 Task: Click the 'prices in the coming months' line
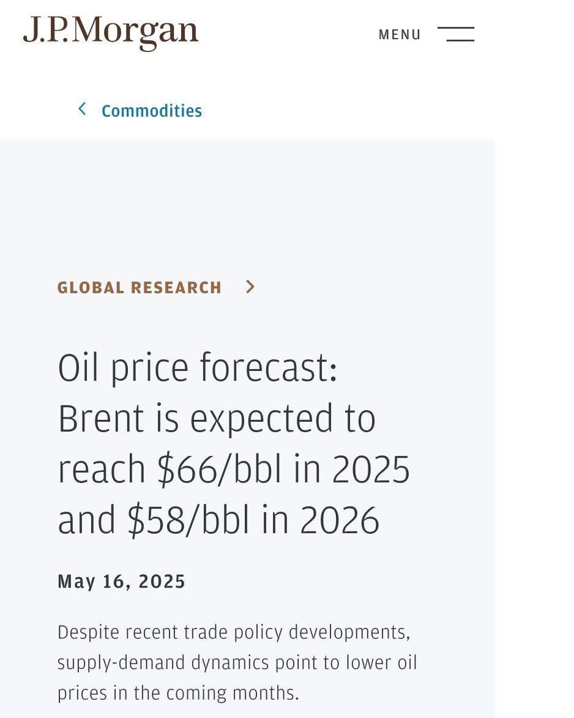click(x=178, y=694)
